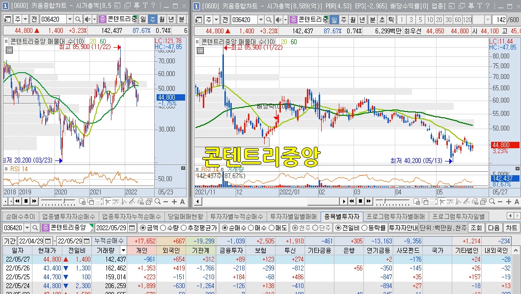Click rewind button in right chart bottom bar
521x294 pixels.
coord(352,201)
